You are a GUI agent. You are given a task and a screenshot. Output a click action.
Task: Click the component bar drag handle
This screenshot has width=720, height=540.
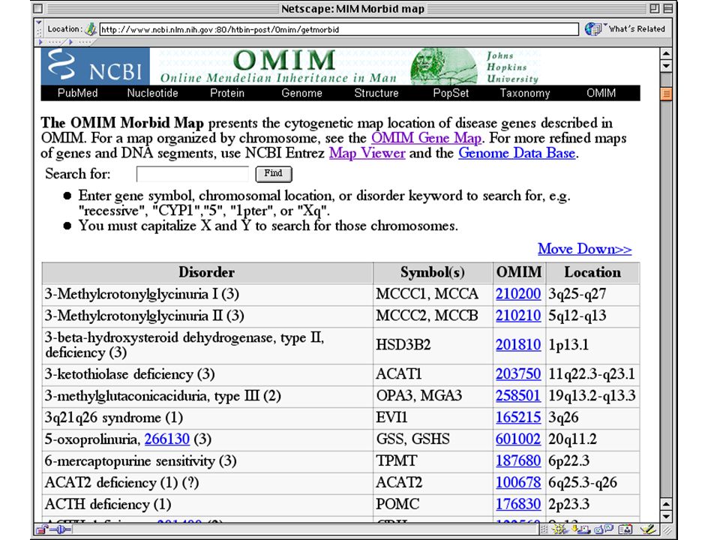tap(544, 529)
